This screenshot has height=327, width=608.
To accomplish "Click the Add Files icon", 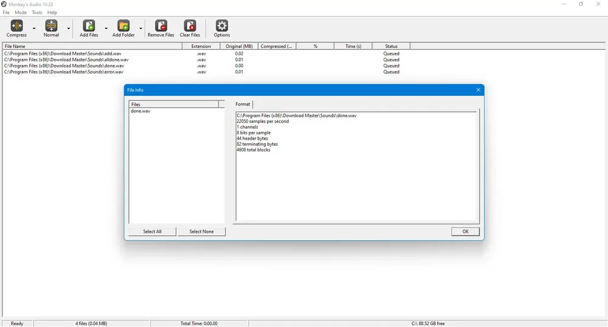I will pos(89,26).
